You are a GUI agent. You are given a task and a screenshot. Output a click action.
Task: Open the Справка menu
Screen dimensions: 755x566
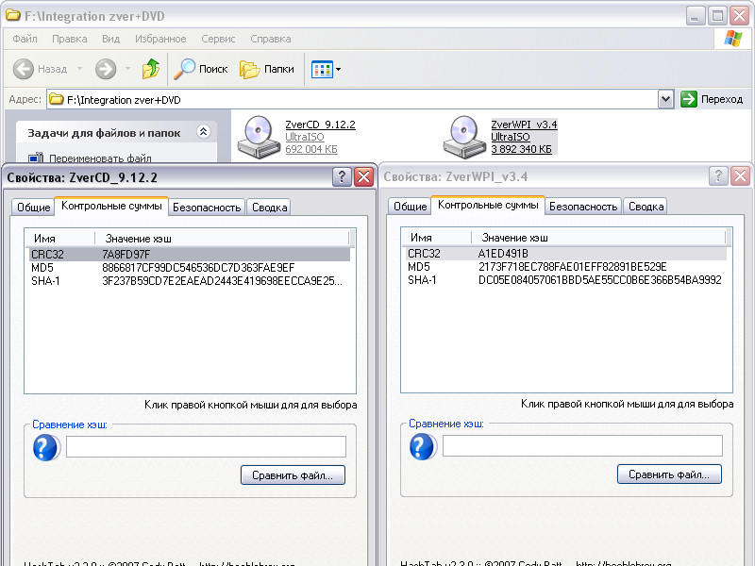(x=271, y=39)
